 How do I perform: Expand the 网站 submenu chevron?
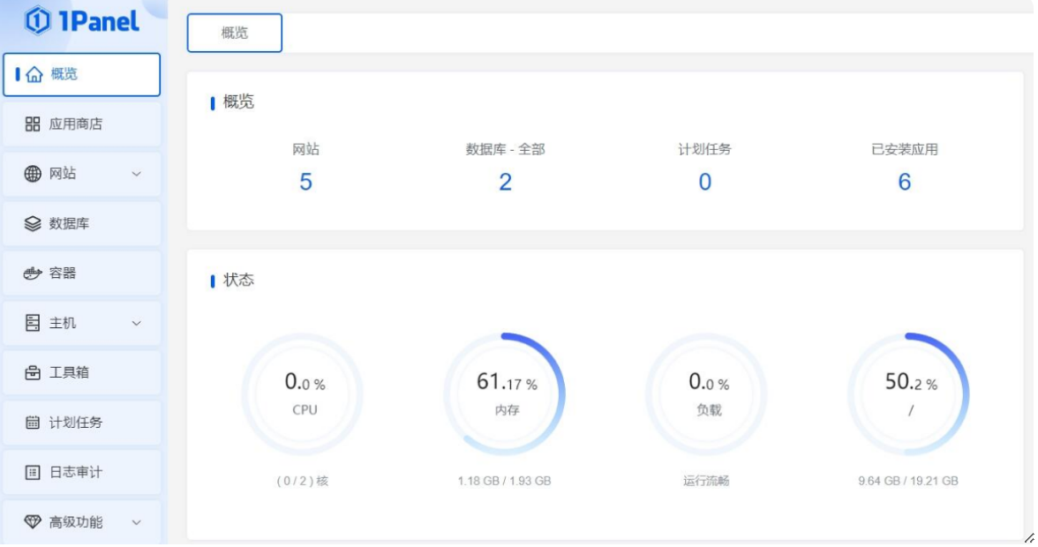pos(137,175)
